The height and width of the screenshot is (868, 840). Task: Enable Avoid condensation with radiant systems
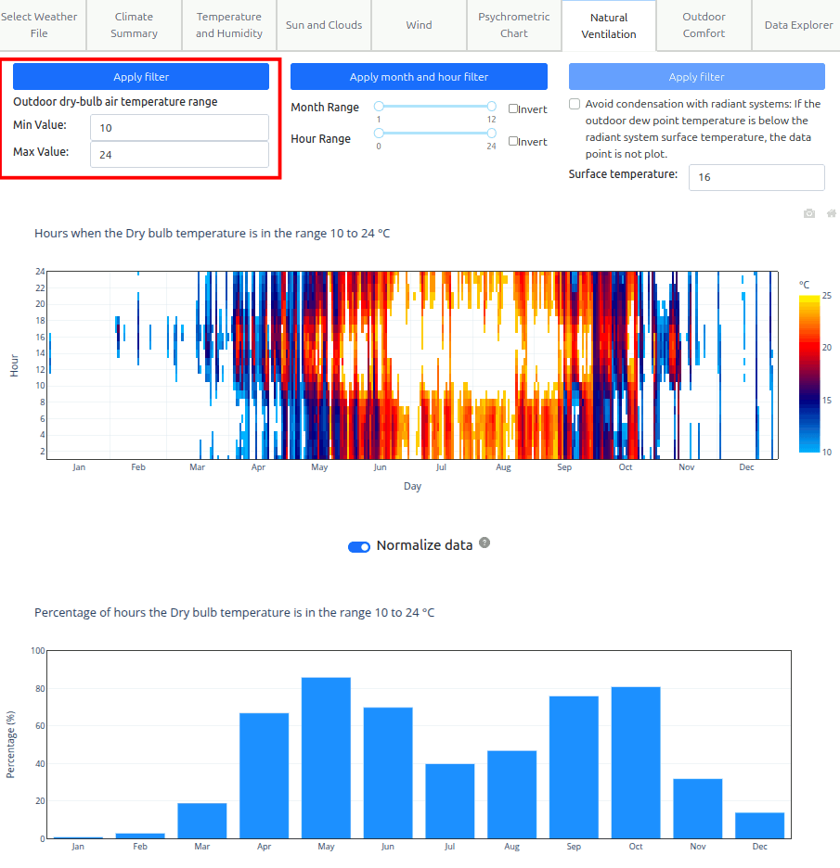tap(575, 104)
